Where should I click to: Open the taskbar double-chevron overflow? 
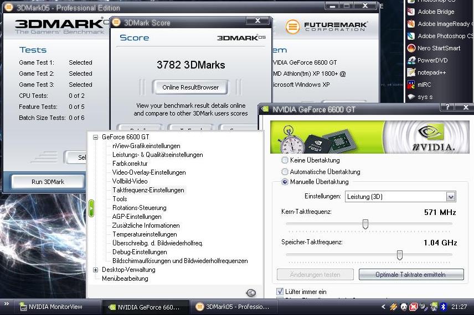click(7, 304)
